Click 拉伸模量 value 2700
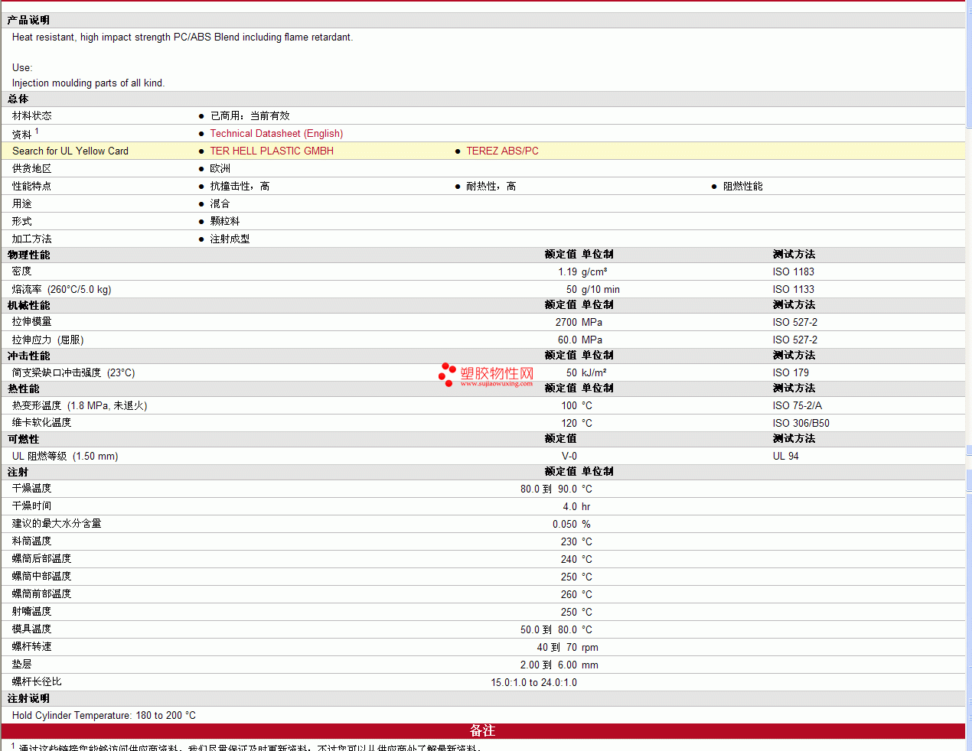The image size is (972, 751). pyautogui.click(x=566, y=323)
